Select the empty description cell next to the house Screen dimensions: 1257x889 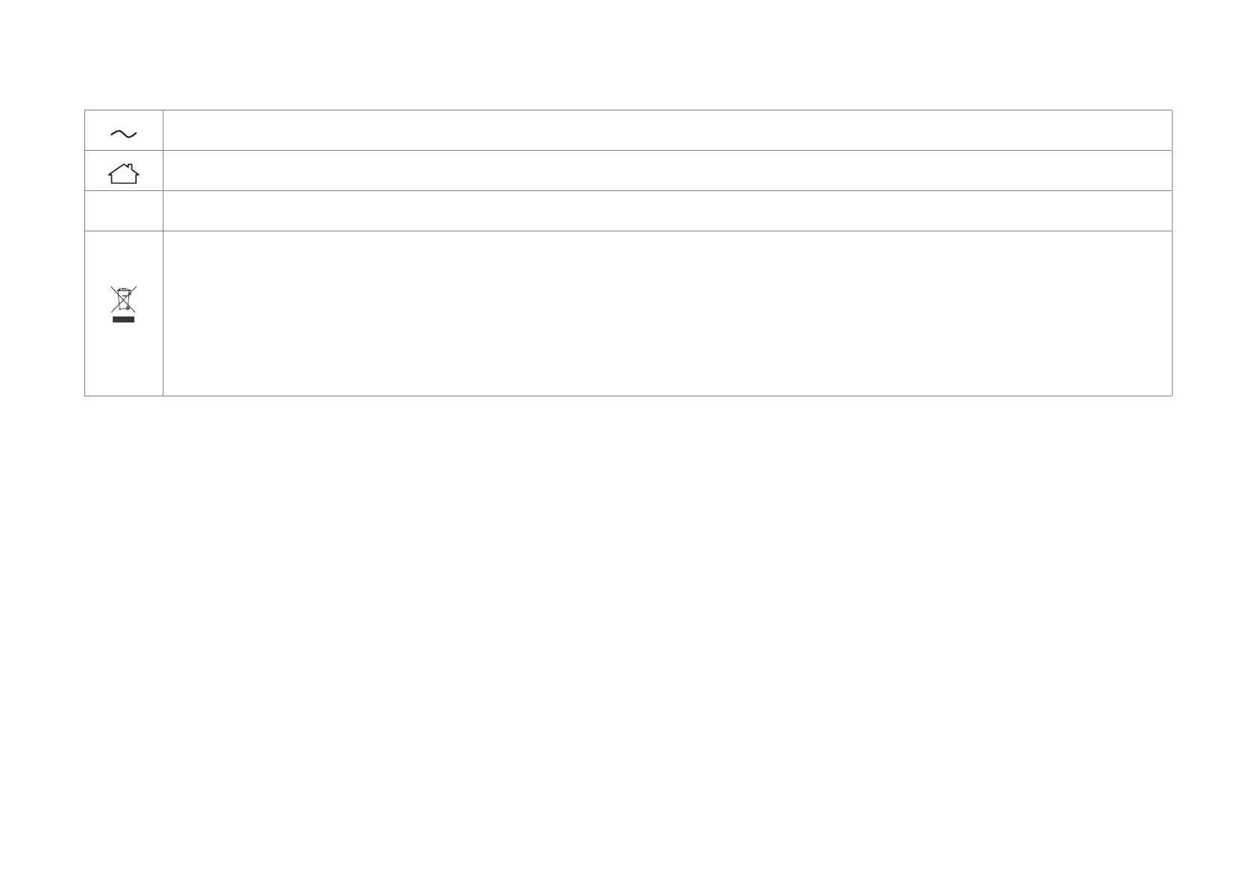(x=667, y=171)
